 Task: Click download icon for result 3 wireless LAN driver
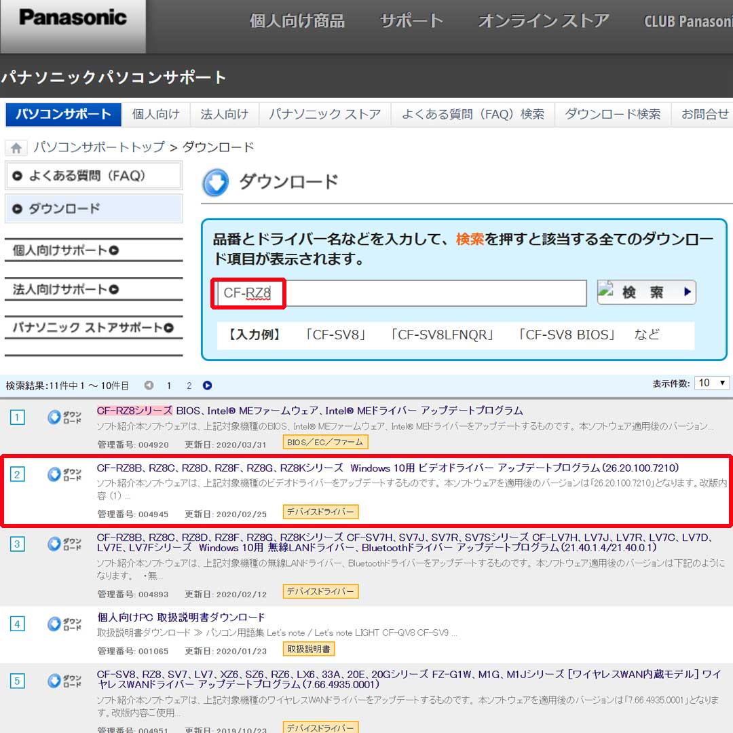[x=64, y=544]
